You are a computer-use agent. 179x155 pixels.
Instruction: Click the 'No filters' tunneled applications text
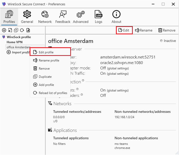click(59, 144)
